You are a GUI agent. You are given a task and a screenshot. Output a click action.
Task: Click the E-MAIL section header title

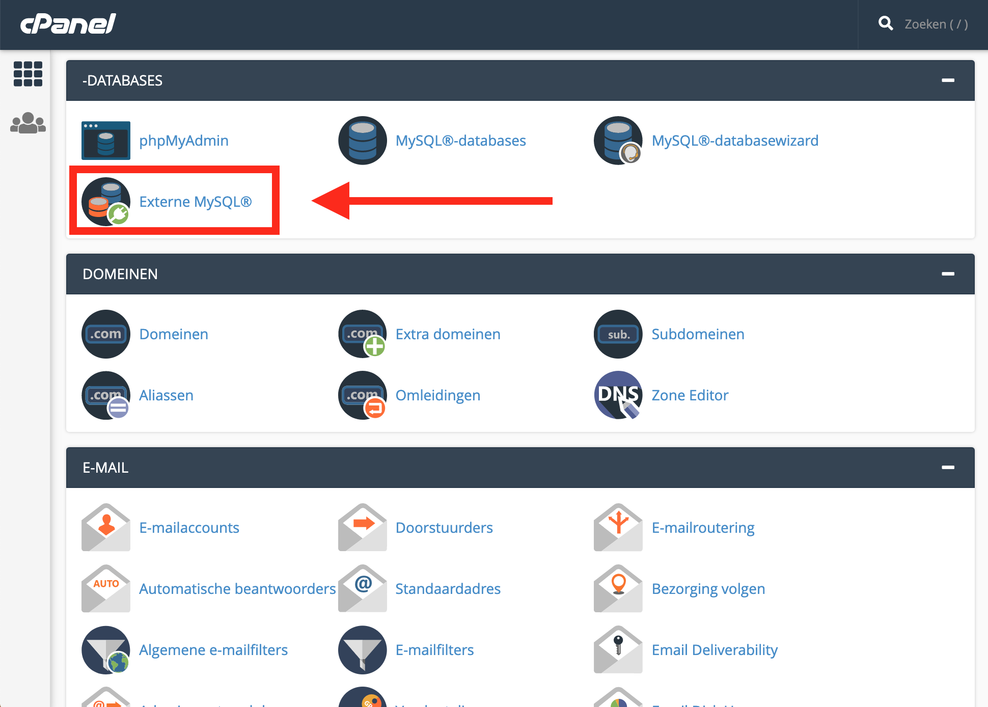[105, 468]
